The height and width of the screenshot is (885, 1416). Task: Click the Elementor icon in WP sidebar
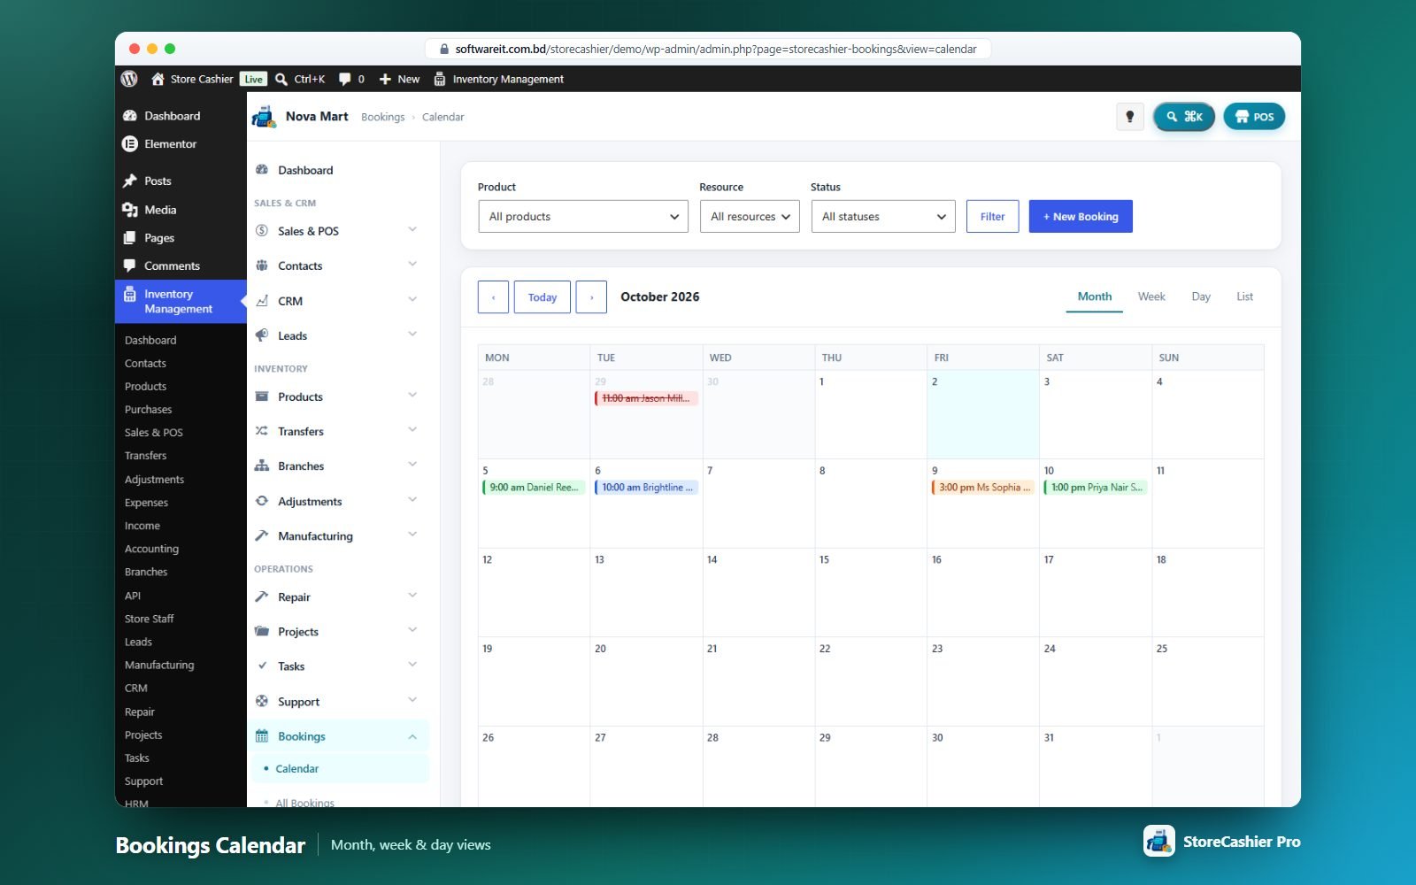[x=130, y=143]
